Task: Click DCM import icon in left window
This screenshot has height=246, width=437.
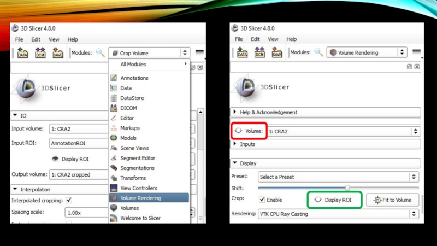Action: (40, 52)
